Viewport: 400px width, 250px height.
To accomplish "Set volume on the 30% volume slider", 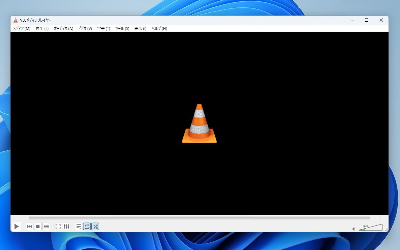I will pos(371,227).
